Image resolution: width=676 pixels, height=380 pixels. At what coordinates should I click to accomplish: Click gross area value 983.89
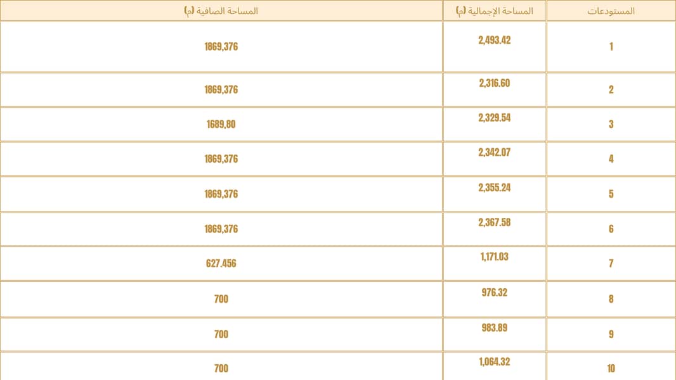tap(495, 328)
